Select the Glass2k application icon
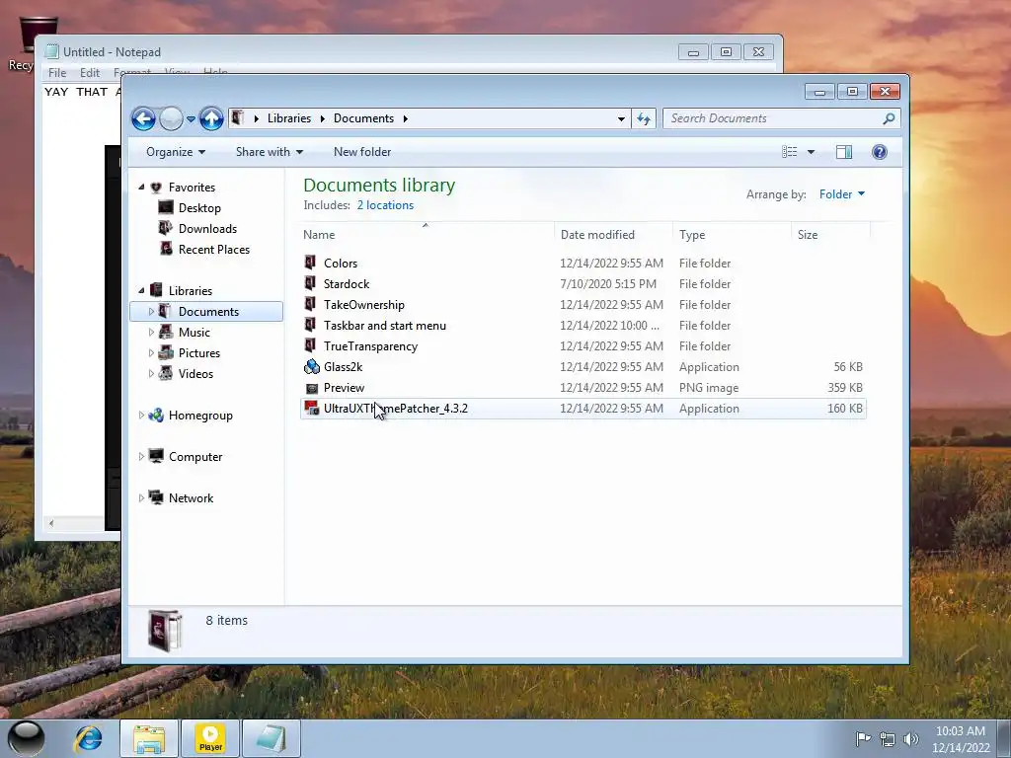The image size is (1011, 758). 311,367
